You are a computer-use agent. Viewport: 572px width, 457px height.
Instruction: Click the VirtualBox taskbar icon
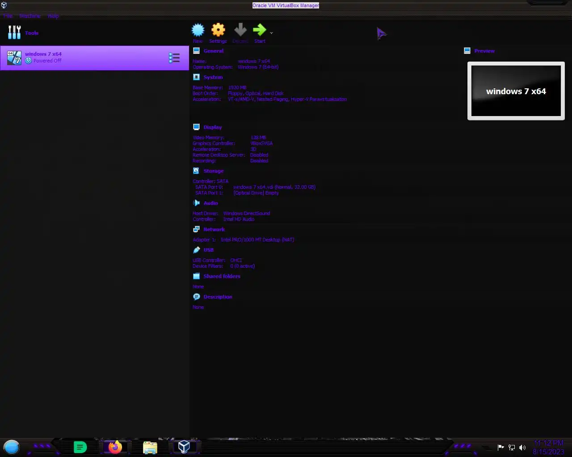tap(184, 447)
